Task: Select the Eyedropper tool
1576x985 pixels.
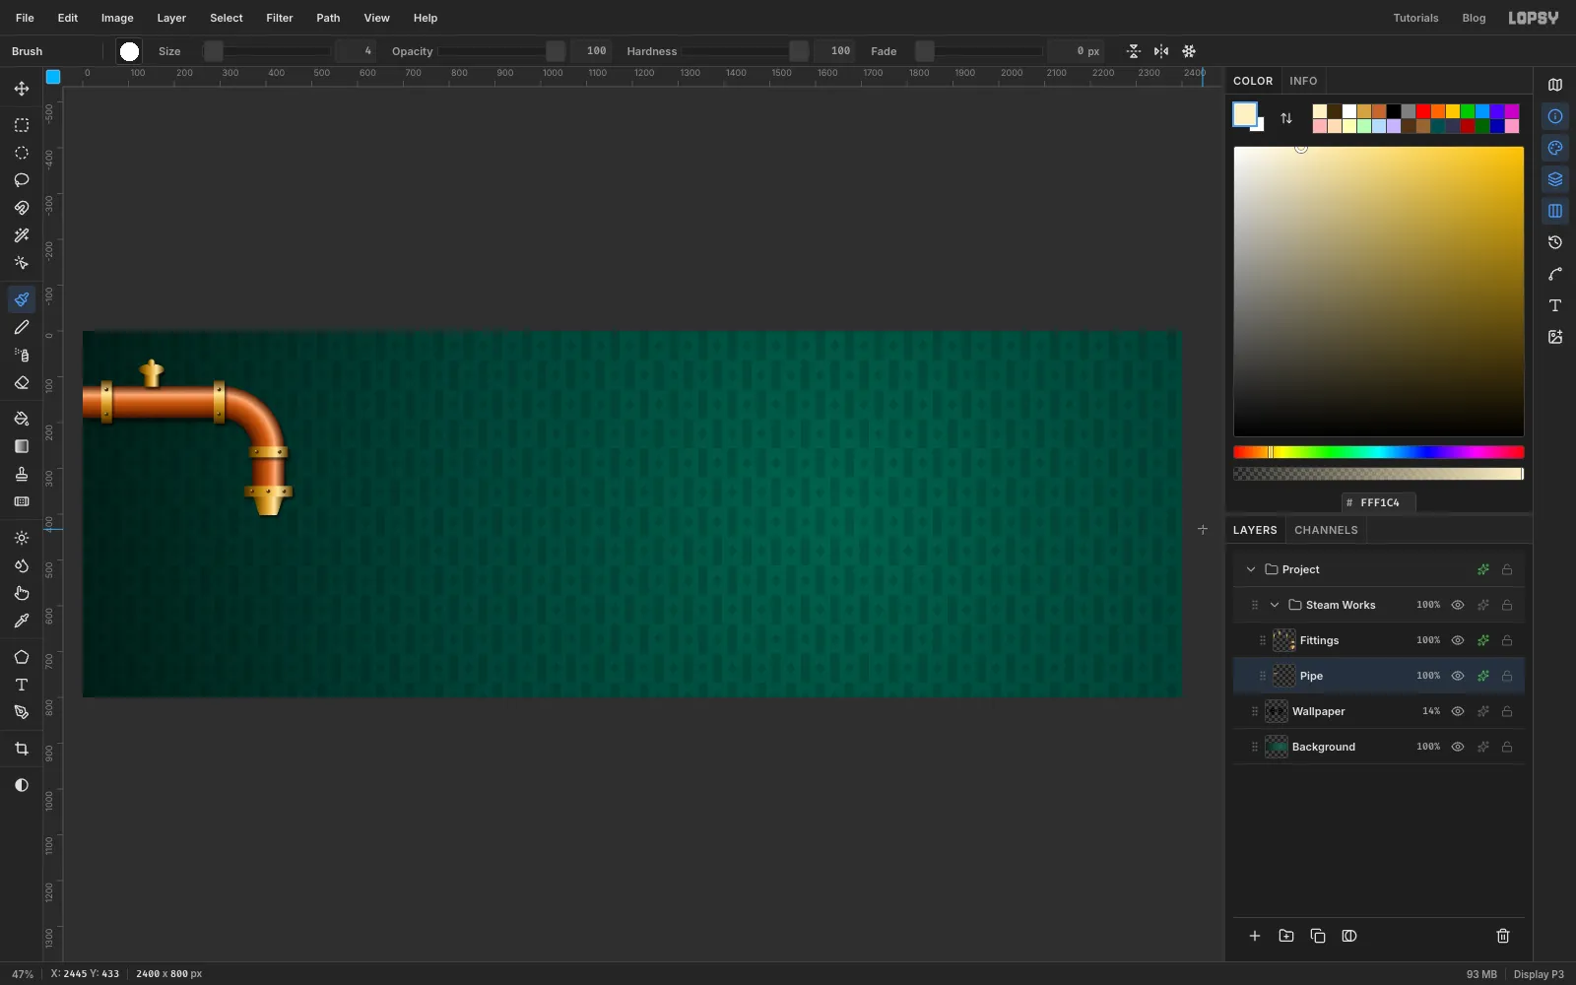Action: click(x=22, y=621)
